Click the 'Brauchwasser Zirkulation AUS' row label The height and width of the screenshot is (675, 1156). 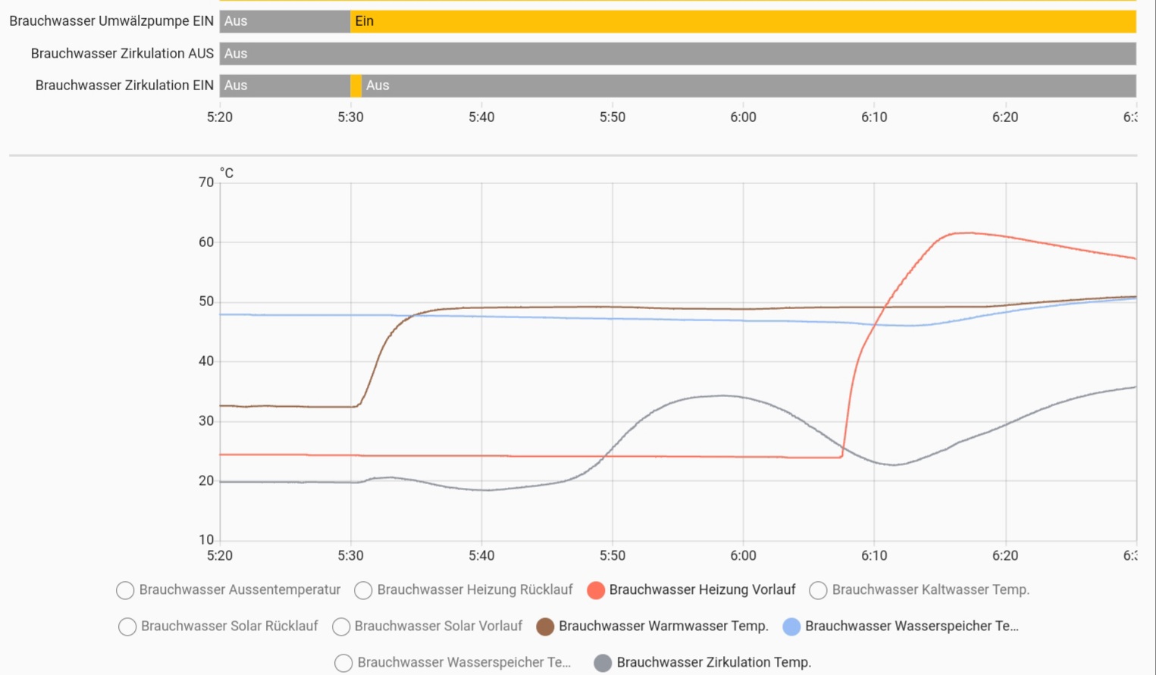[x=122, y=54]
